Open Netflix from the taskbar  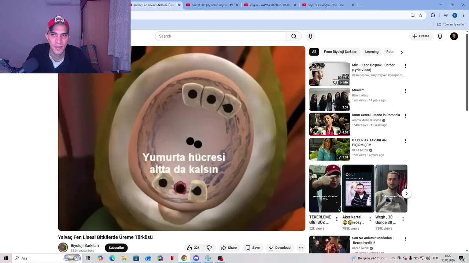pos(172,258)
